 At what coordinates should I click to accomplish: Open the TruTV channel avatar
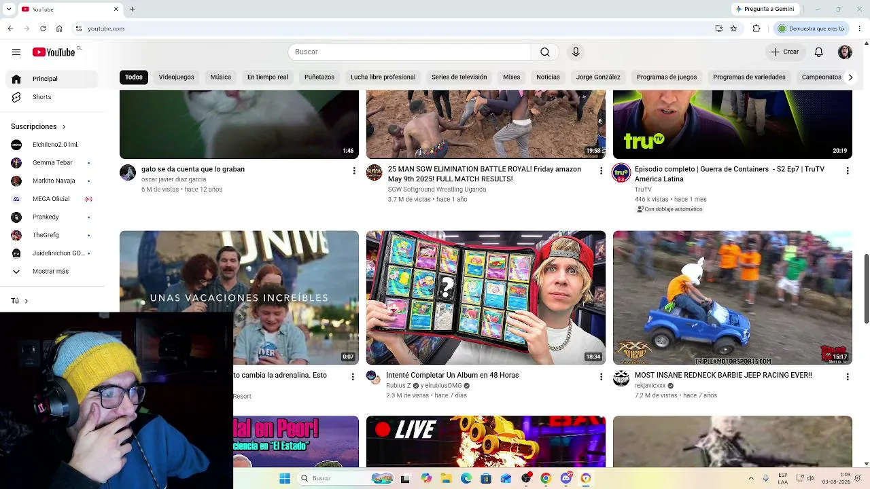pyautogui.click(x=621, y=173)
